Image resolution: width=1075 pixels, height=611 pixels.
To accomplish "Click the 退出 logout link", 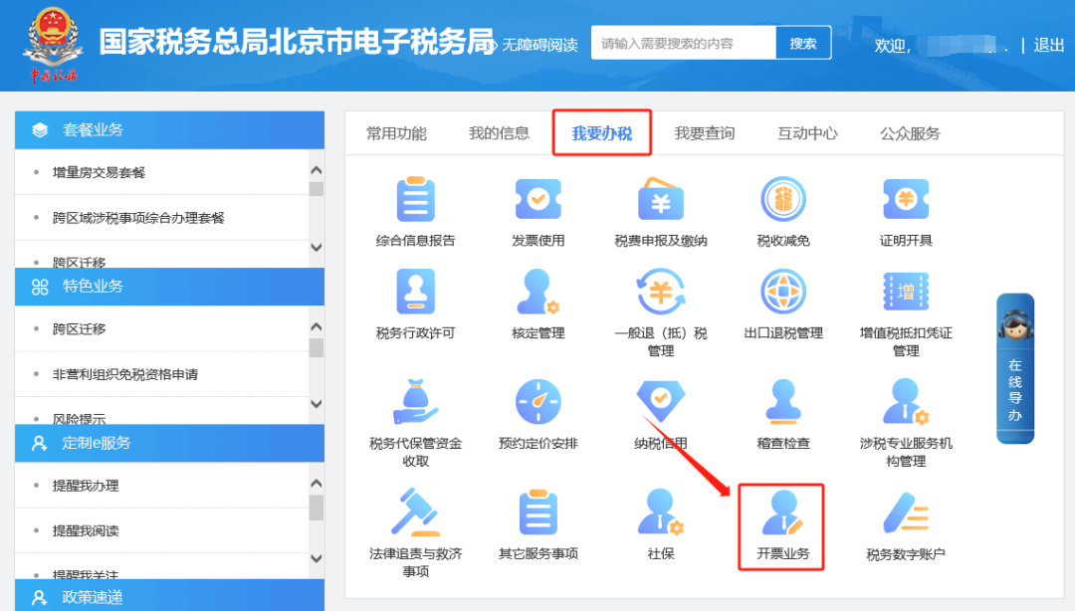I will tap(1049, 45).
